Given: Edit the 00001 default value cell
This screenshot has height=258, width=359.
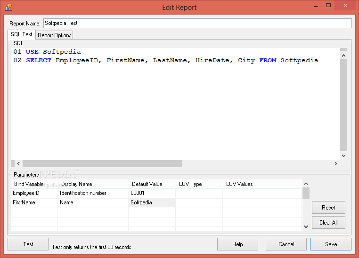Looking at the screenshot, I should point(152,193).
